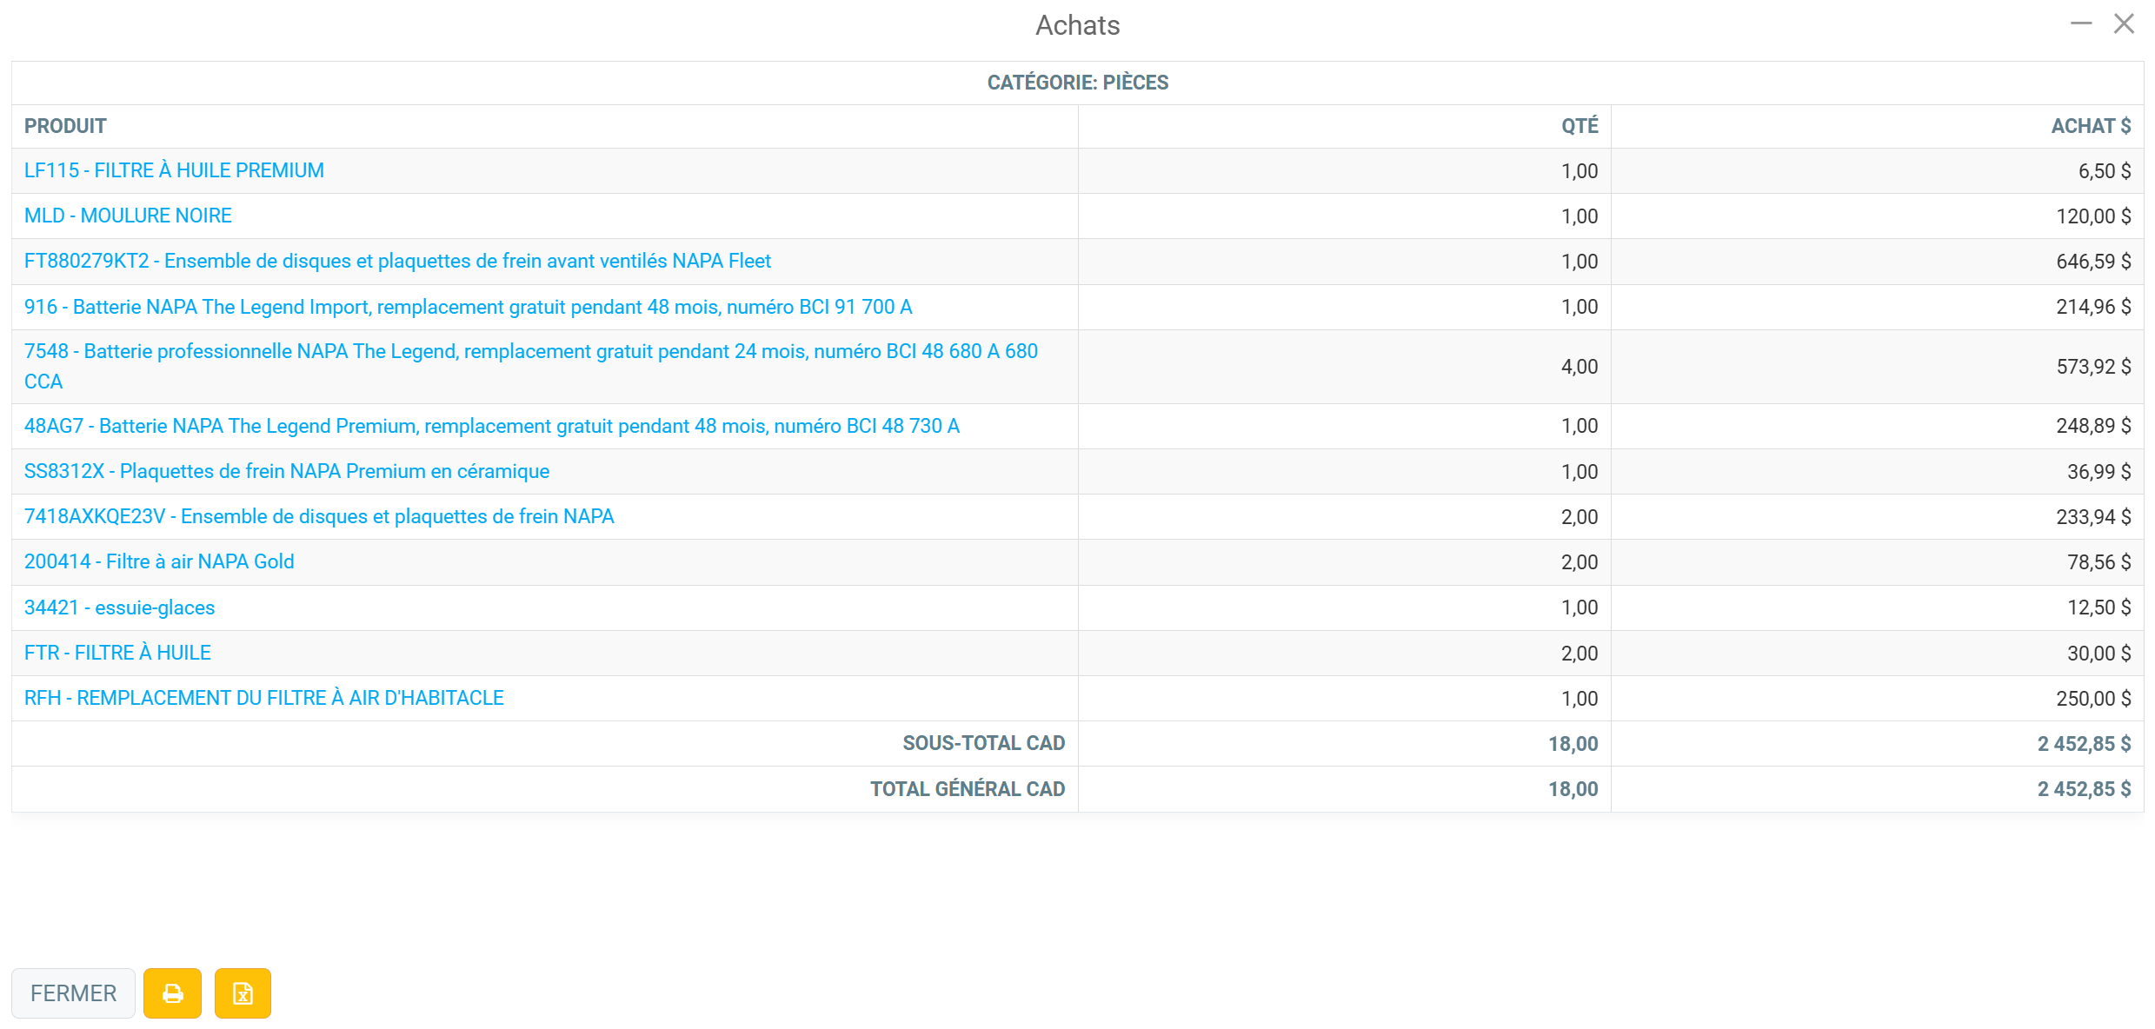This screenshot has width=2155, height=1029.
Task: Open SS8312X - Plaquettes de frein link
Action: (x=287, y=471)
